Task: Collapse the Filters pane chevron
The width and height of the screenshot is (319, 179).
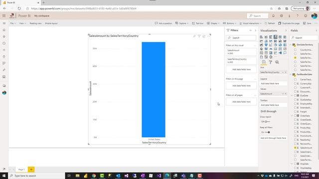Action: point(256,30)
